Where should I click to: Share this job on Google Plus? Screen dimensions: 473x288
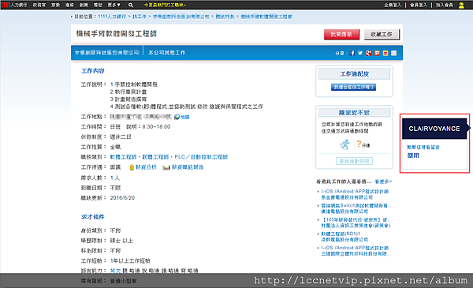tap(369, 53)
